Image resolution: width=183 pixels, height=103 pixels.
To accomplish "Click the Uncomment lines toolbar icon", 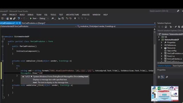I will tap(71, 18).
